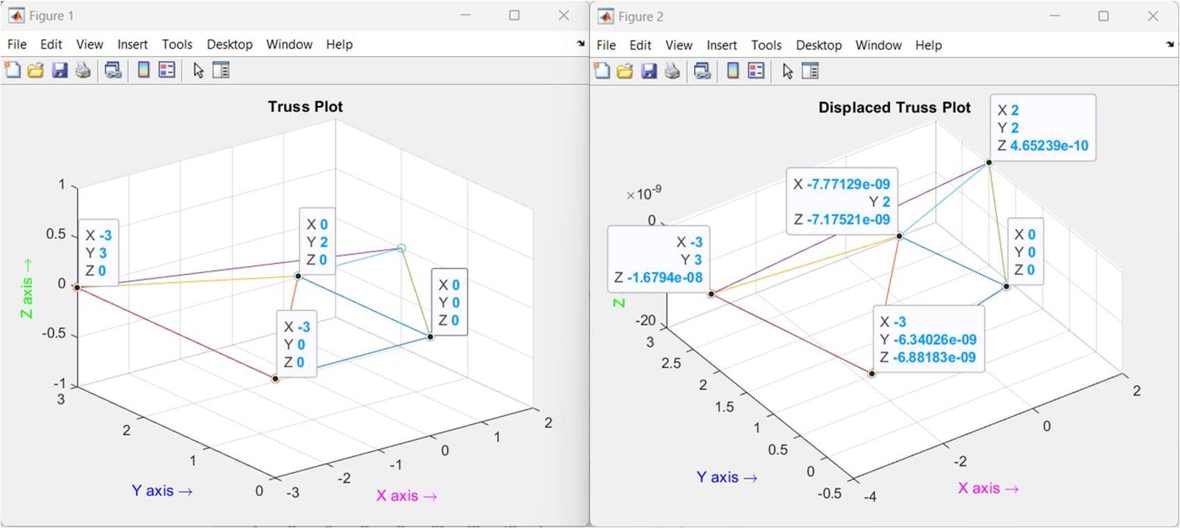The image size is (1180, 528).
Task: Open the Edit menu in Figure 2
Action: click(x=640, y=45)
